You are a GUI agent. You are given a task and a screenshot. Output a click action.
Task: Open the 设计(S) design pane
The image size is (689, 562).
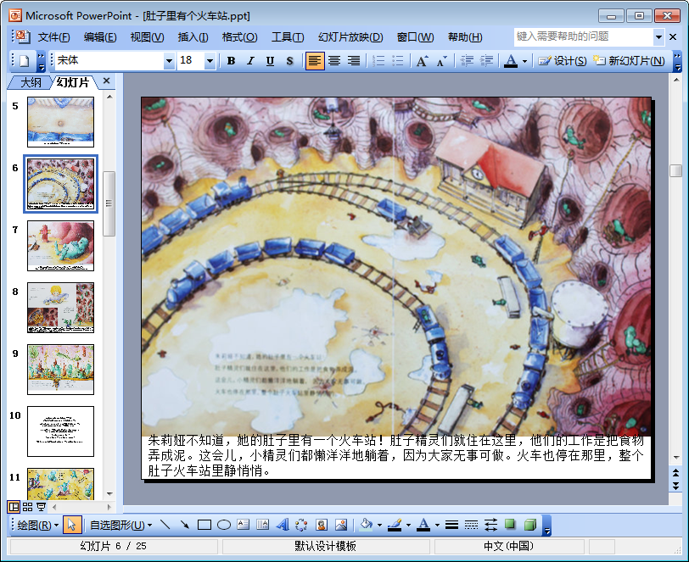click(563, 60)
